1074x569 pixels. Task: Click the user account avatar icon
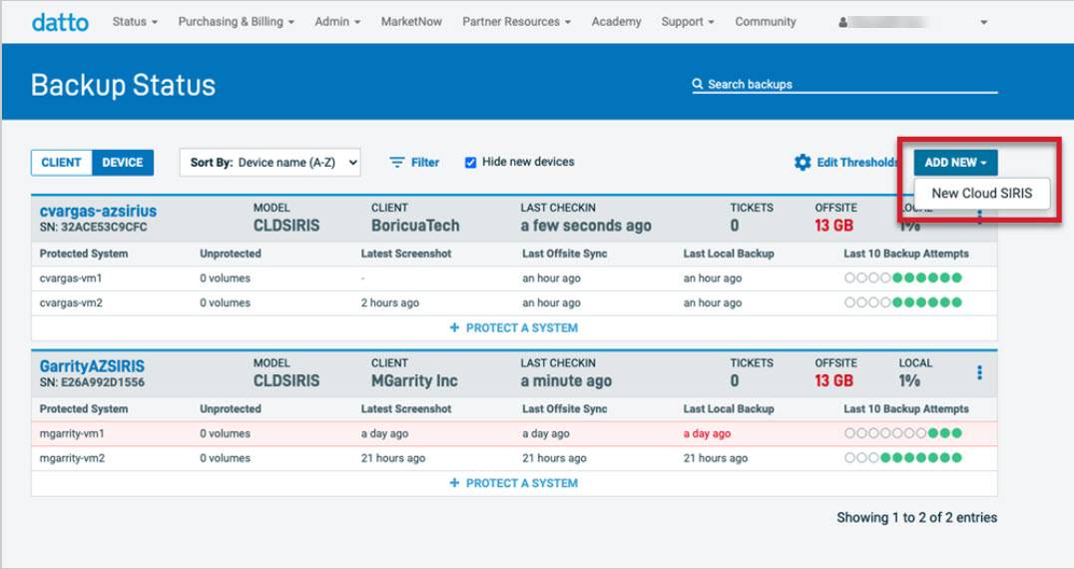[x=843, y=22]
